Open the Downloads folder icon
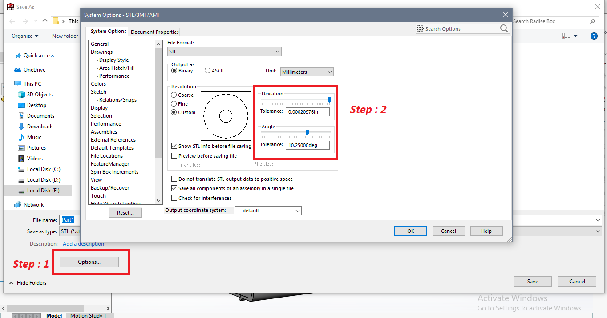 click(21, 127)
